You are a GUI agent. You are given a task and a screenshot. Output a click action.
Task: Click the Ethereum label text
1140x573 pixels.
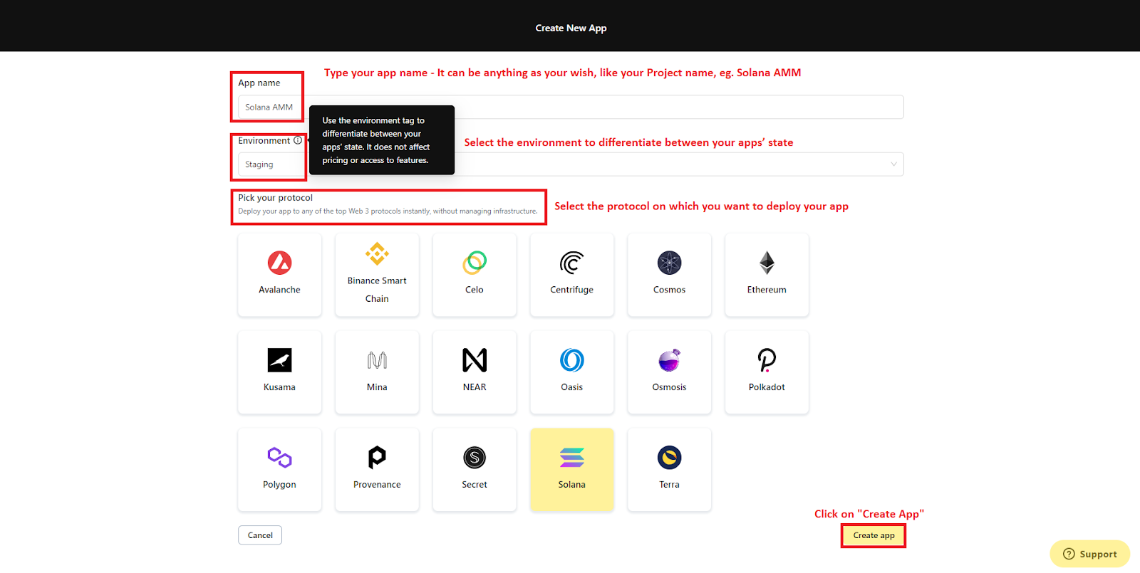click(767, 290)
